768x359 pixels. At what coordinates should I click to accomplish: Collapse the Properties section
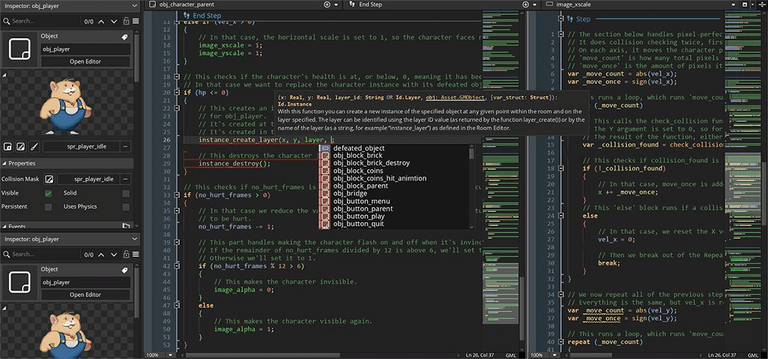(x=5, y=163)
